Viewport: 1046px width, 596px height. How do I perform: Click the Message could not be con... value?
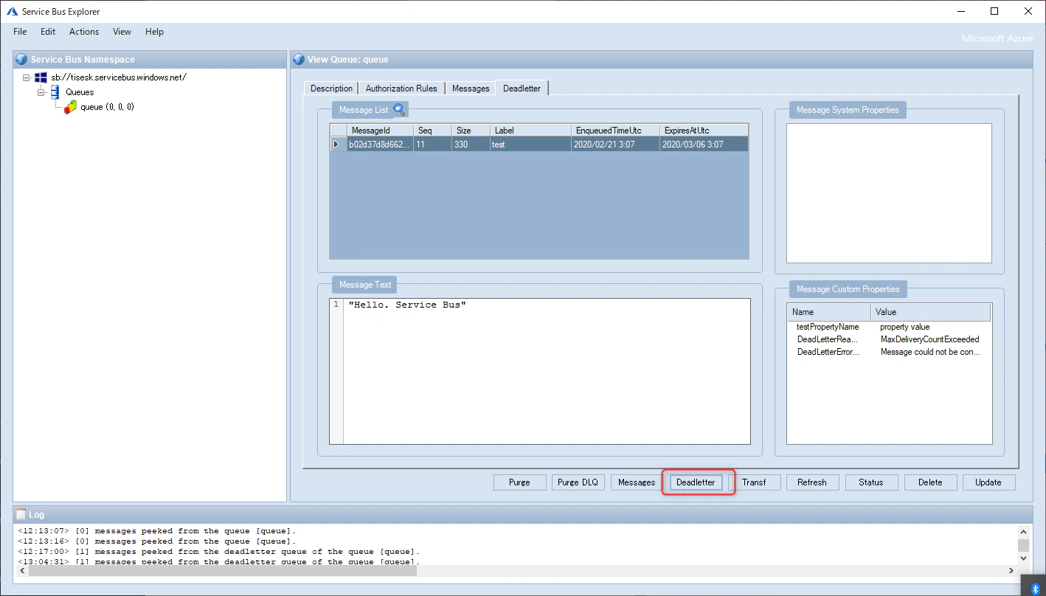coord(931,352)
